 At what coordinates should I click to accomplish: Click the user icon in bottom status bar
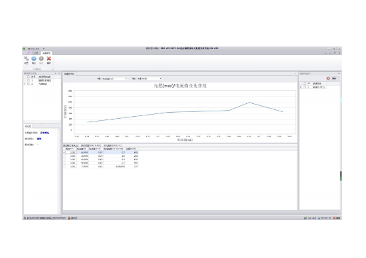point(69,218)
